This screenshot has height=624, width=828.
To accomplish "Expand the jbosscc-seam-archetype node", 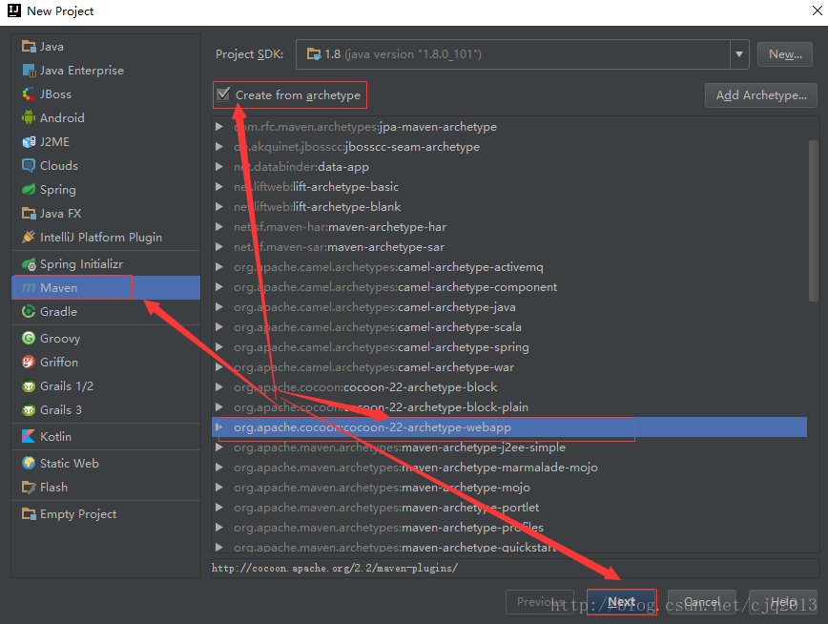I will tap(219, 147).
